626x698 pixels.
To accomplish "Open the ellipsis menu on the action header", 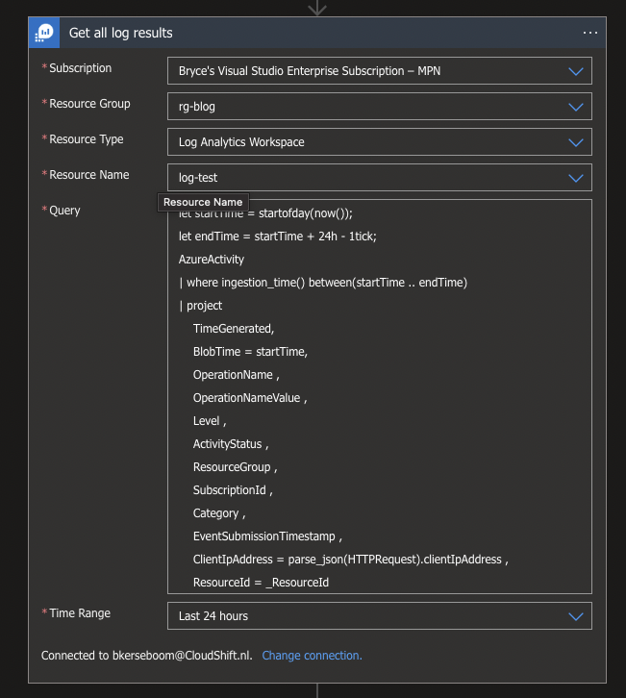I will coord(590,33).
